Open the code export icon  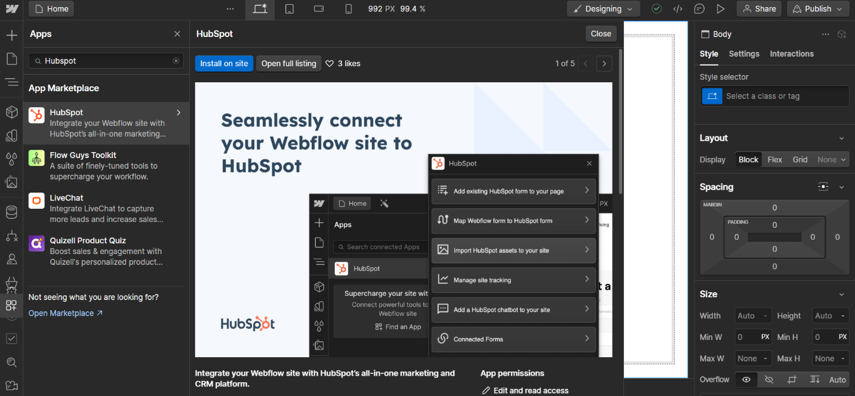(x=678, y=9)
